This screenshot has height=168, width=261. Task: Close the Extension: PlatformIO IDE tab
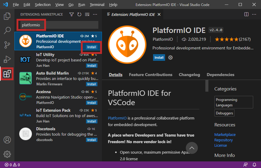[159, 14]
